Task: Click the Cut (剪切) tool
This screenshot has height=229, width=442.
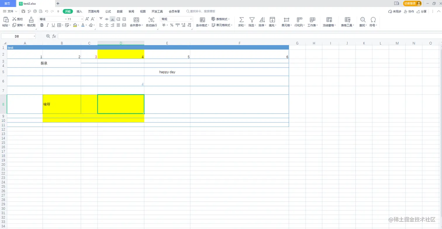Action: pos(17,19)
